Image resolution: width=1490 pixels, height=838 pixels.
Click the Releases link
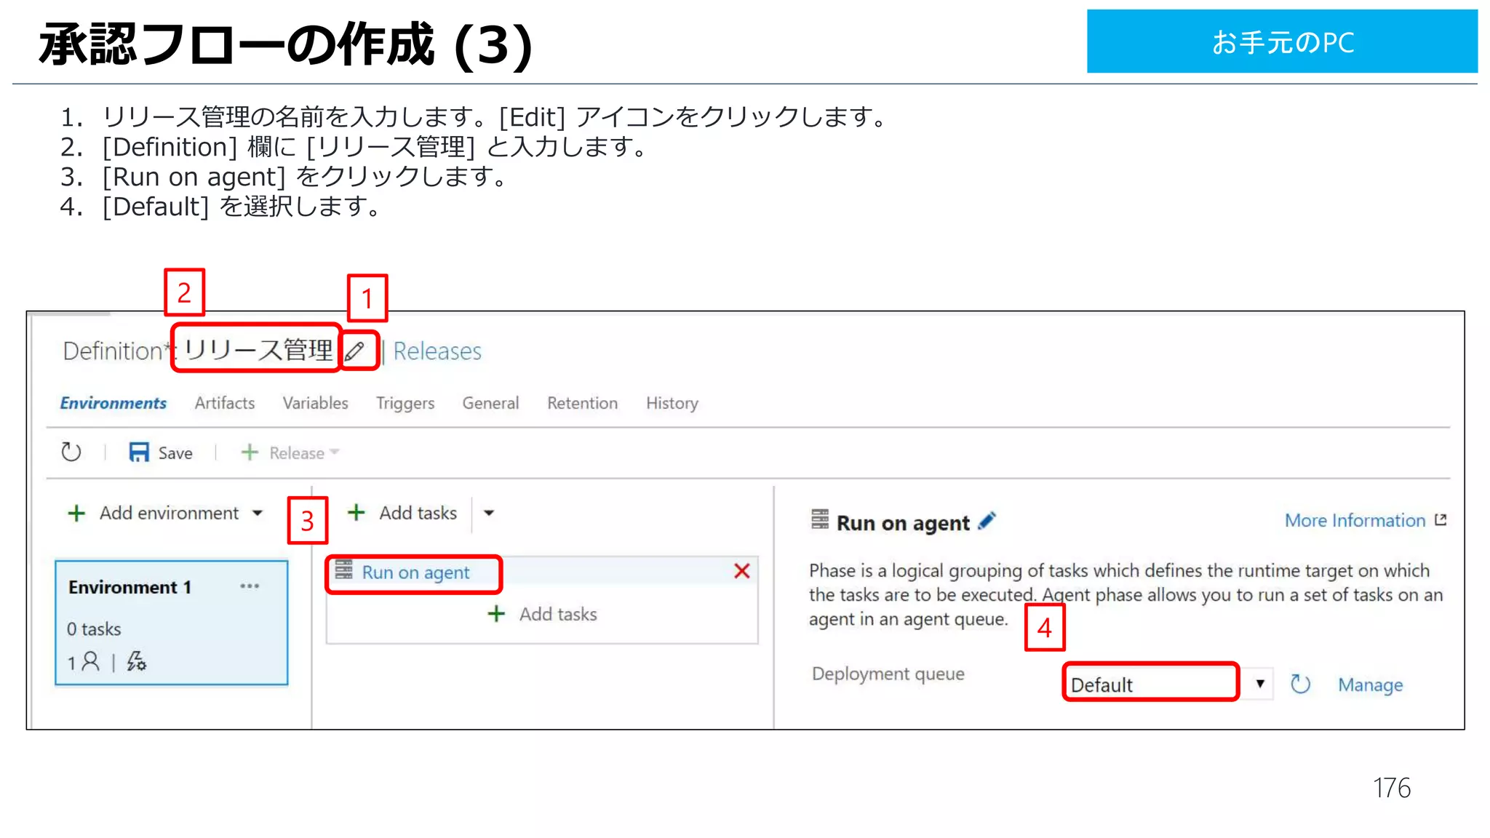point(437,351)
